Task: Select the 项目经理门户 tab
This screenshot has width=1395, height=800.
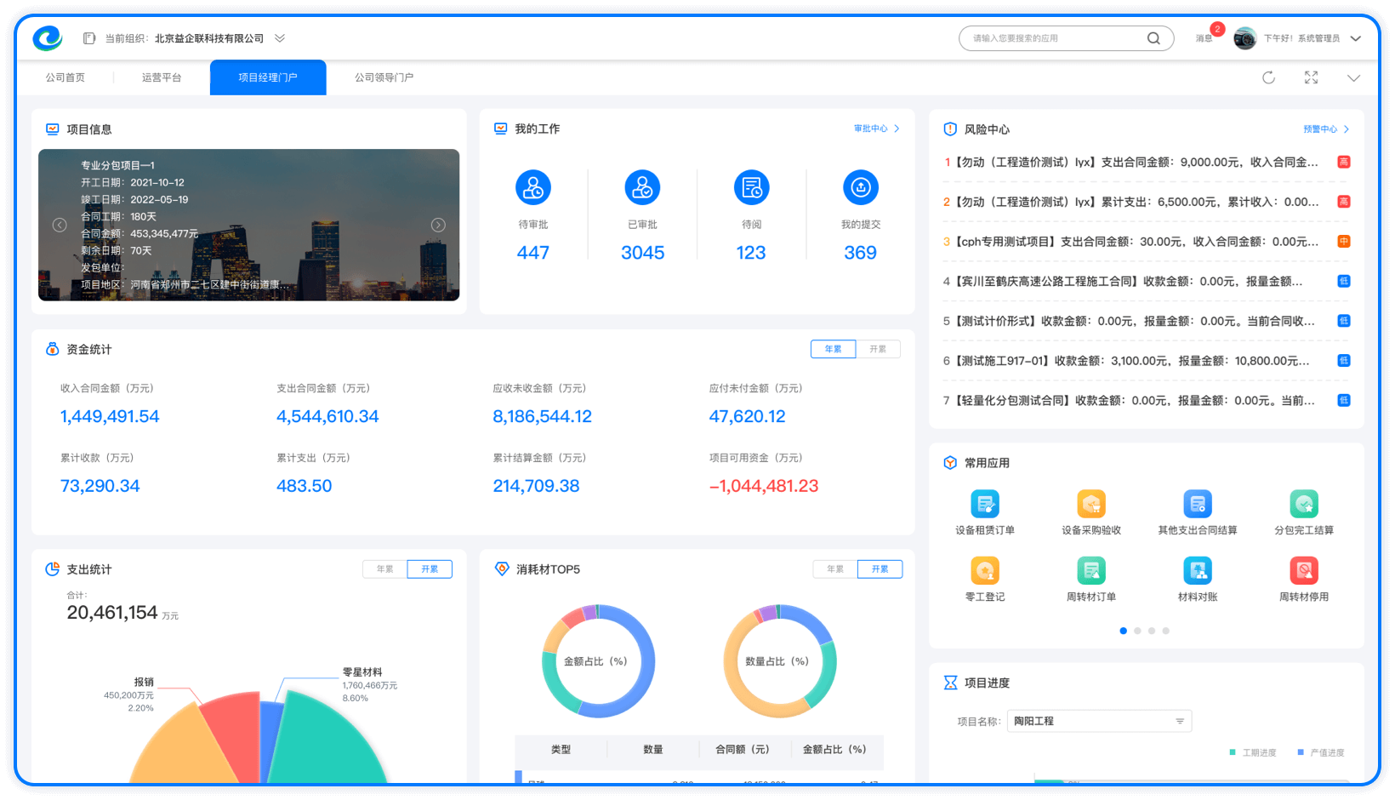Action: click(268, 77)
